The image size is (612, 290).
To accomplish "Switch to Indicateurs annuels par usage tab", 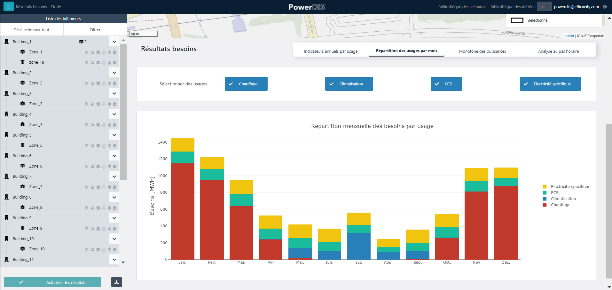I will [x=331, y=51].
